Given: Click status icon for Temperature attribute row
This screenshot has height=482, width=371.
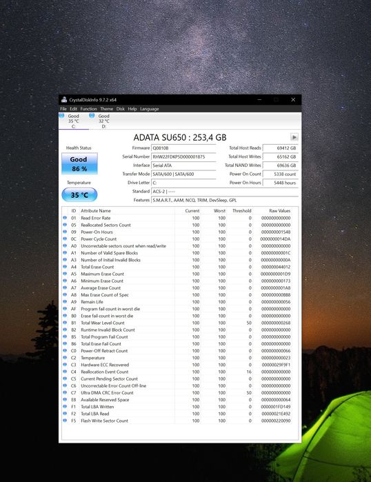Looking at the screenshot, I should (x=65, y=357).
